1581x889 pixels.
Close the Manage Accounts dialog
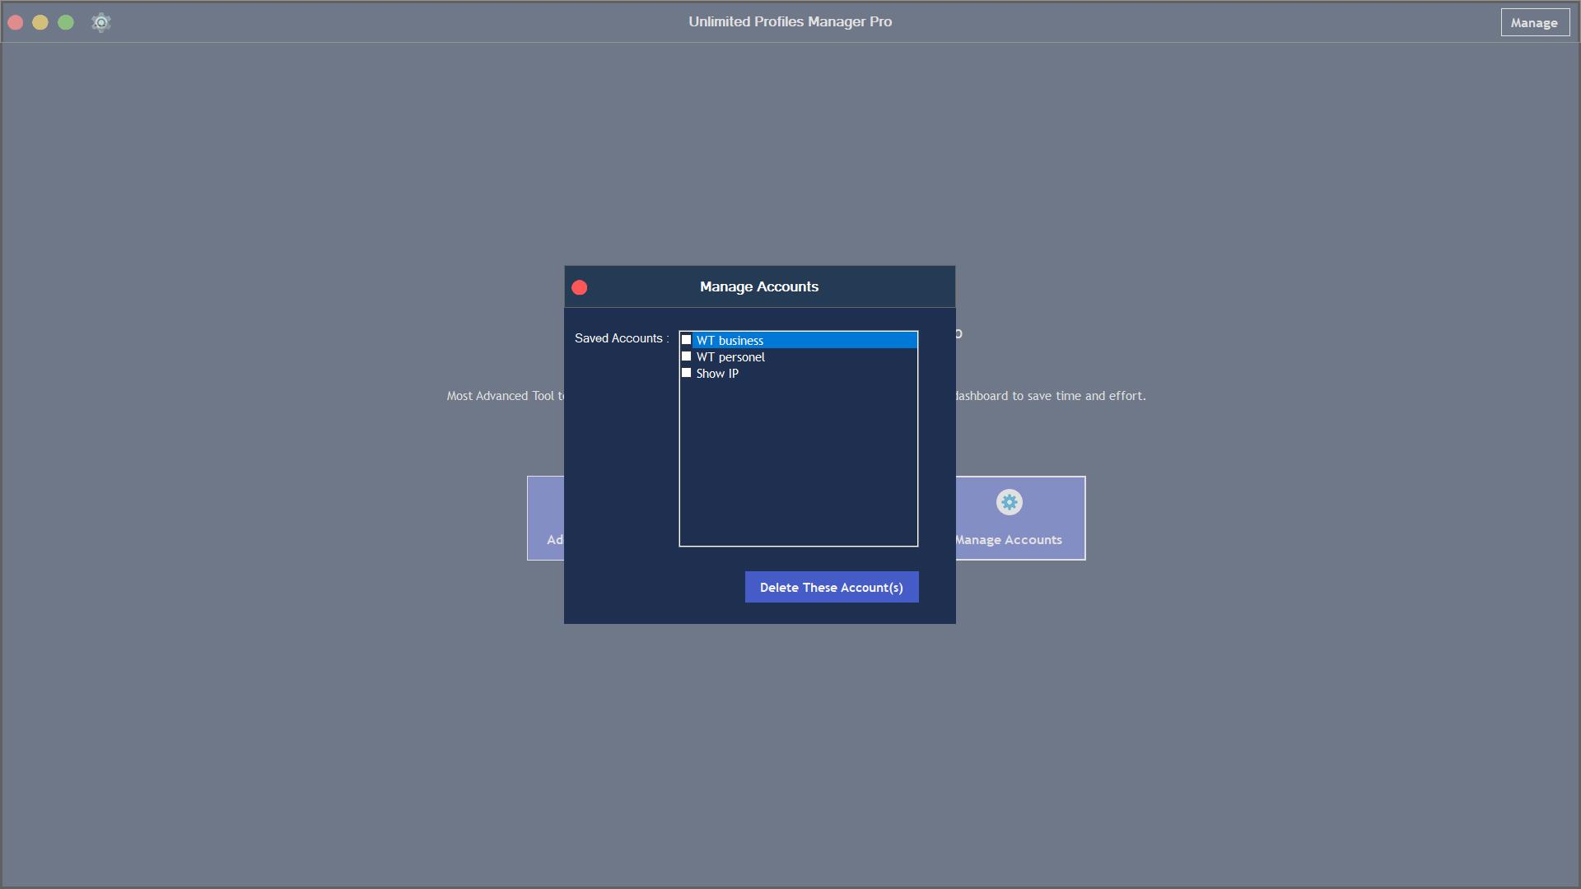(580, 287)
